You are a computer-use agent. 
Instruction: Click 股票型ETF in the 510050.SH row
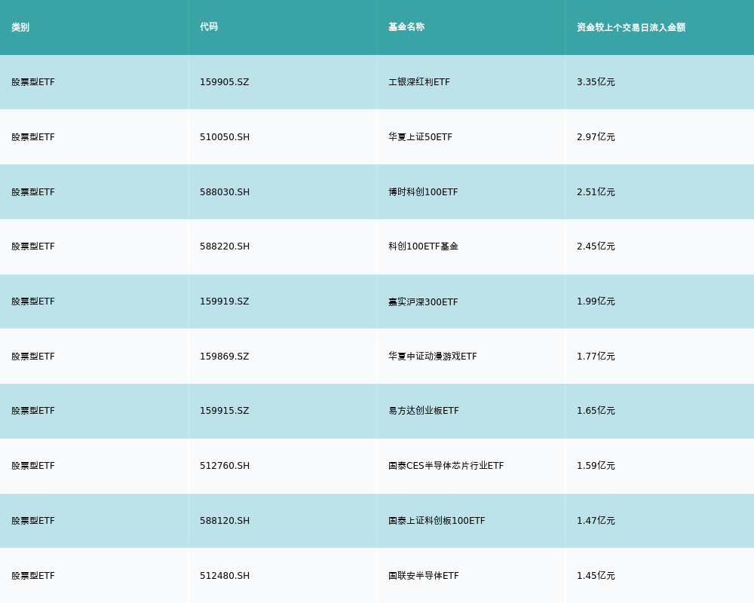pyautogui.click(x=33, y=137)
